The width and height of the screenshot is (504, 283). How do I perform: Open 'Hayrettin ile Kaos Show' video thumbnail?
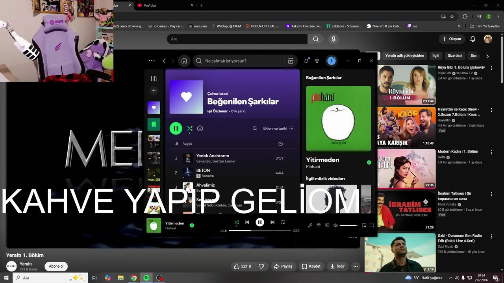406,127
